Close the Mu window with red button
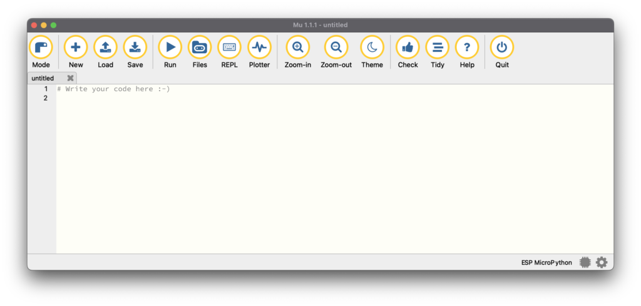The width and height of the screenshot is (641, 306). (x=34, y=26)
